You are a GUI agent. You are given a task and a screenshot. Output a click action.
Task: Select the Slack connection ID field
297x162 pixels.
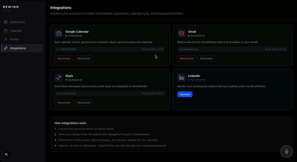click(x=110, y=94)
